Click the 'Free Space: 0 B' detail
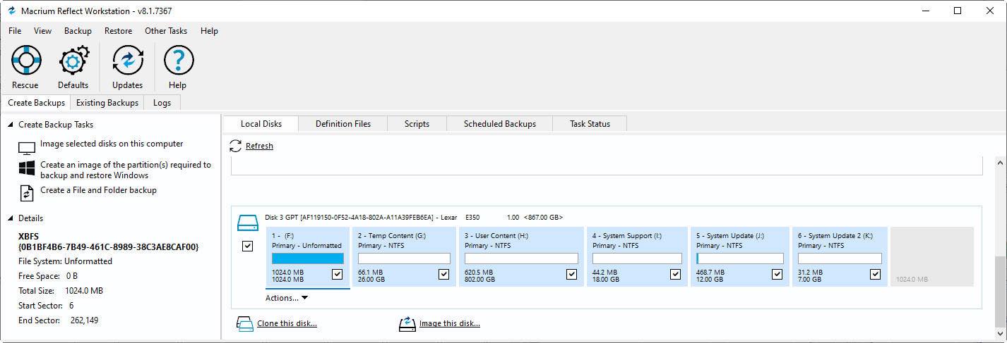This screenshot has height=343, width=1007. (x=48, y=276)
